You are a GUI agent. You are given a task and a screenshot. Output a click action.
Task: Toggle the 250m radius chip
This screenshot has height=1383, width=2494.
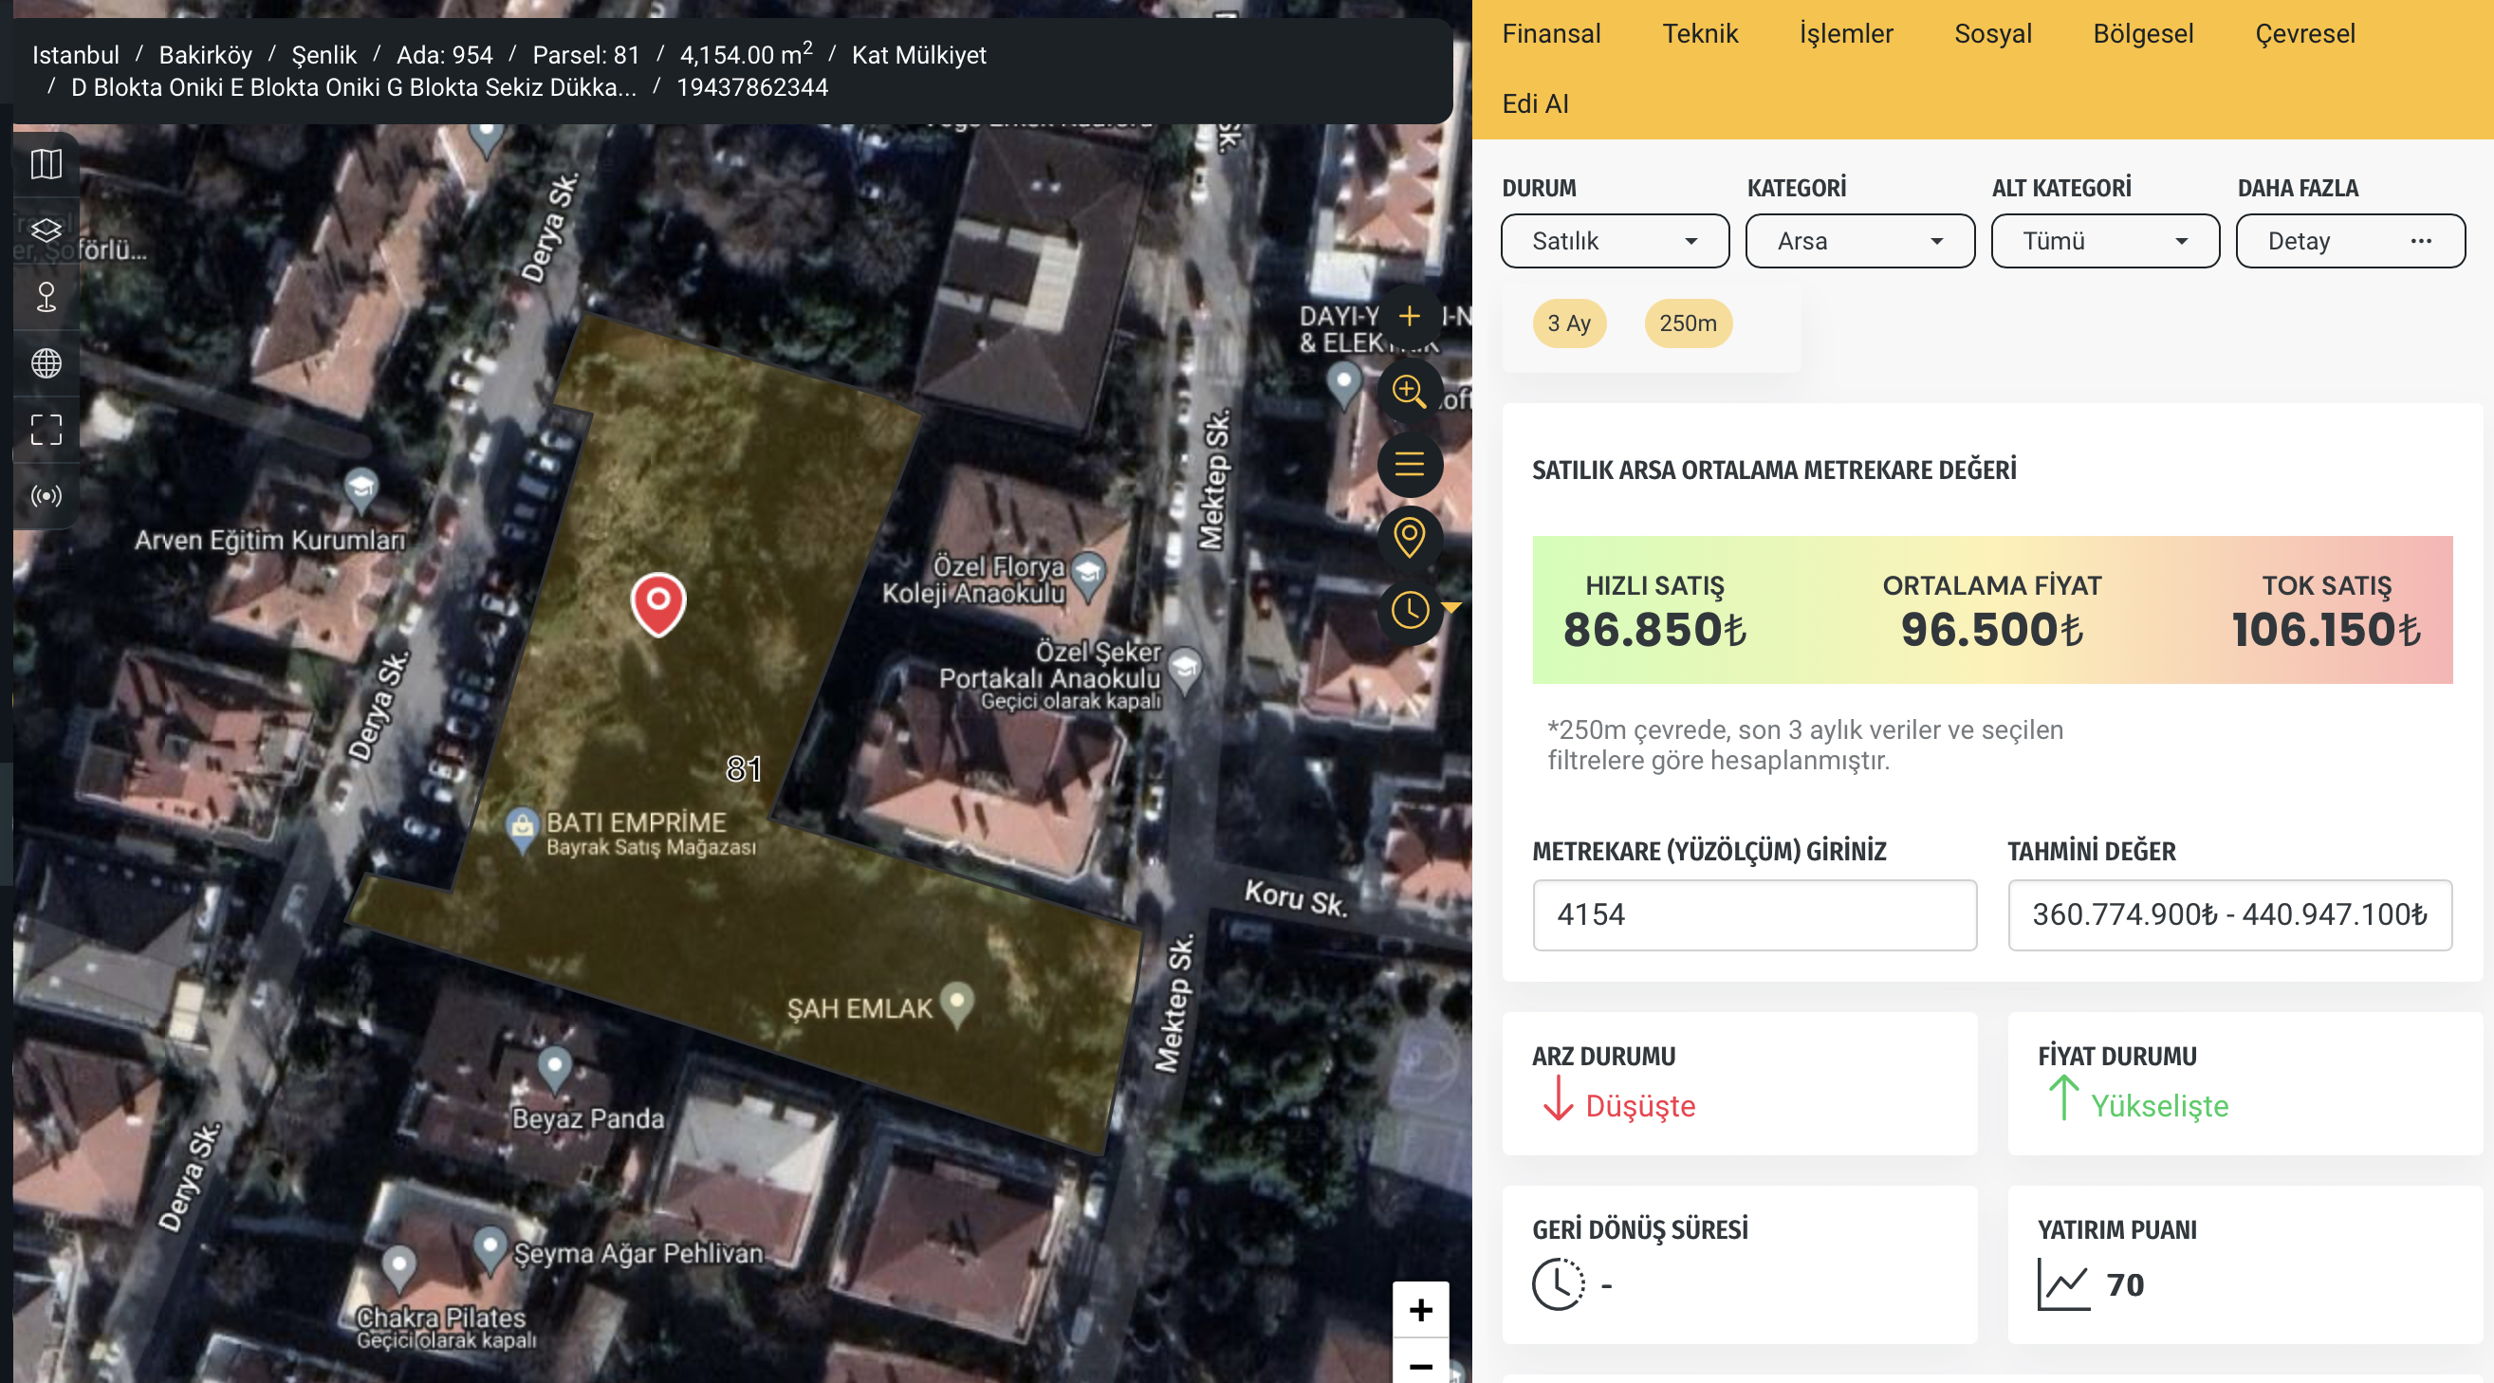tap(1687, 323)
